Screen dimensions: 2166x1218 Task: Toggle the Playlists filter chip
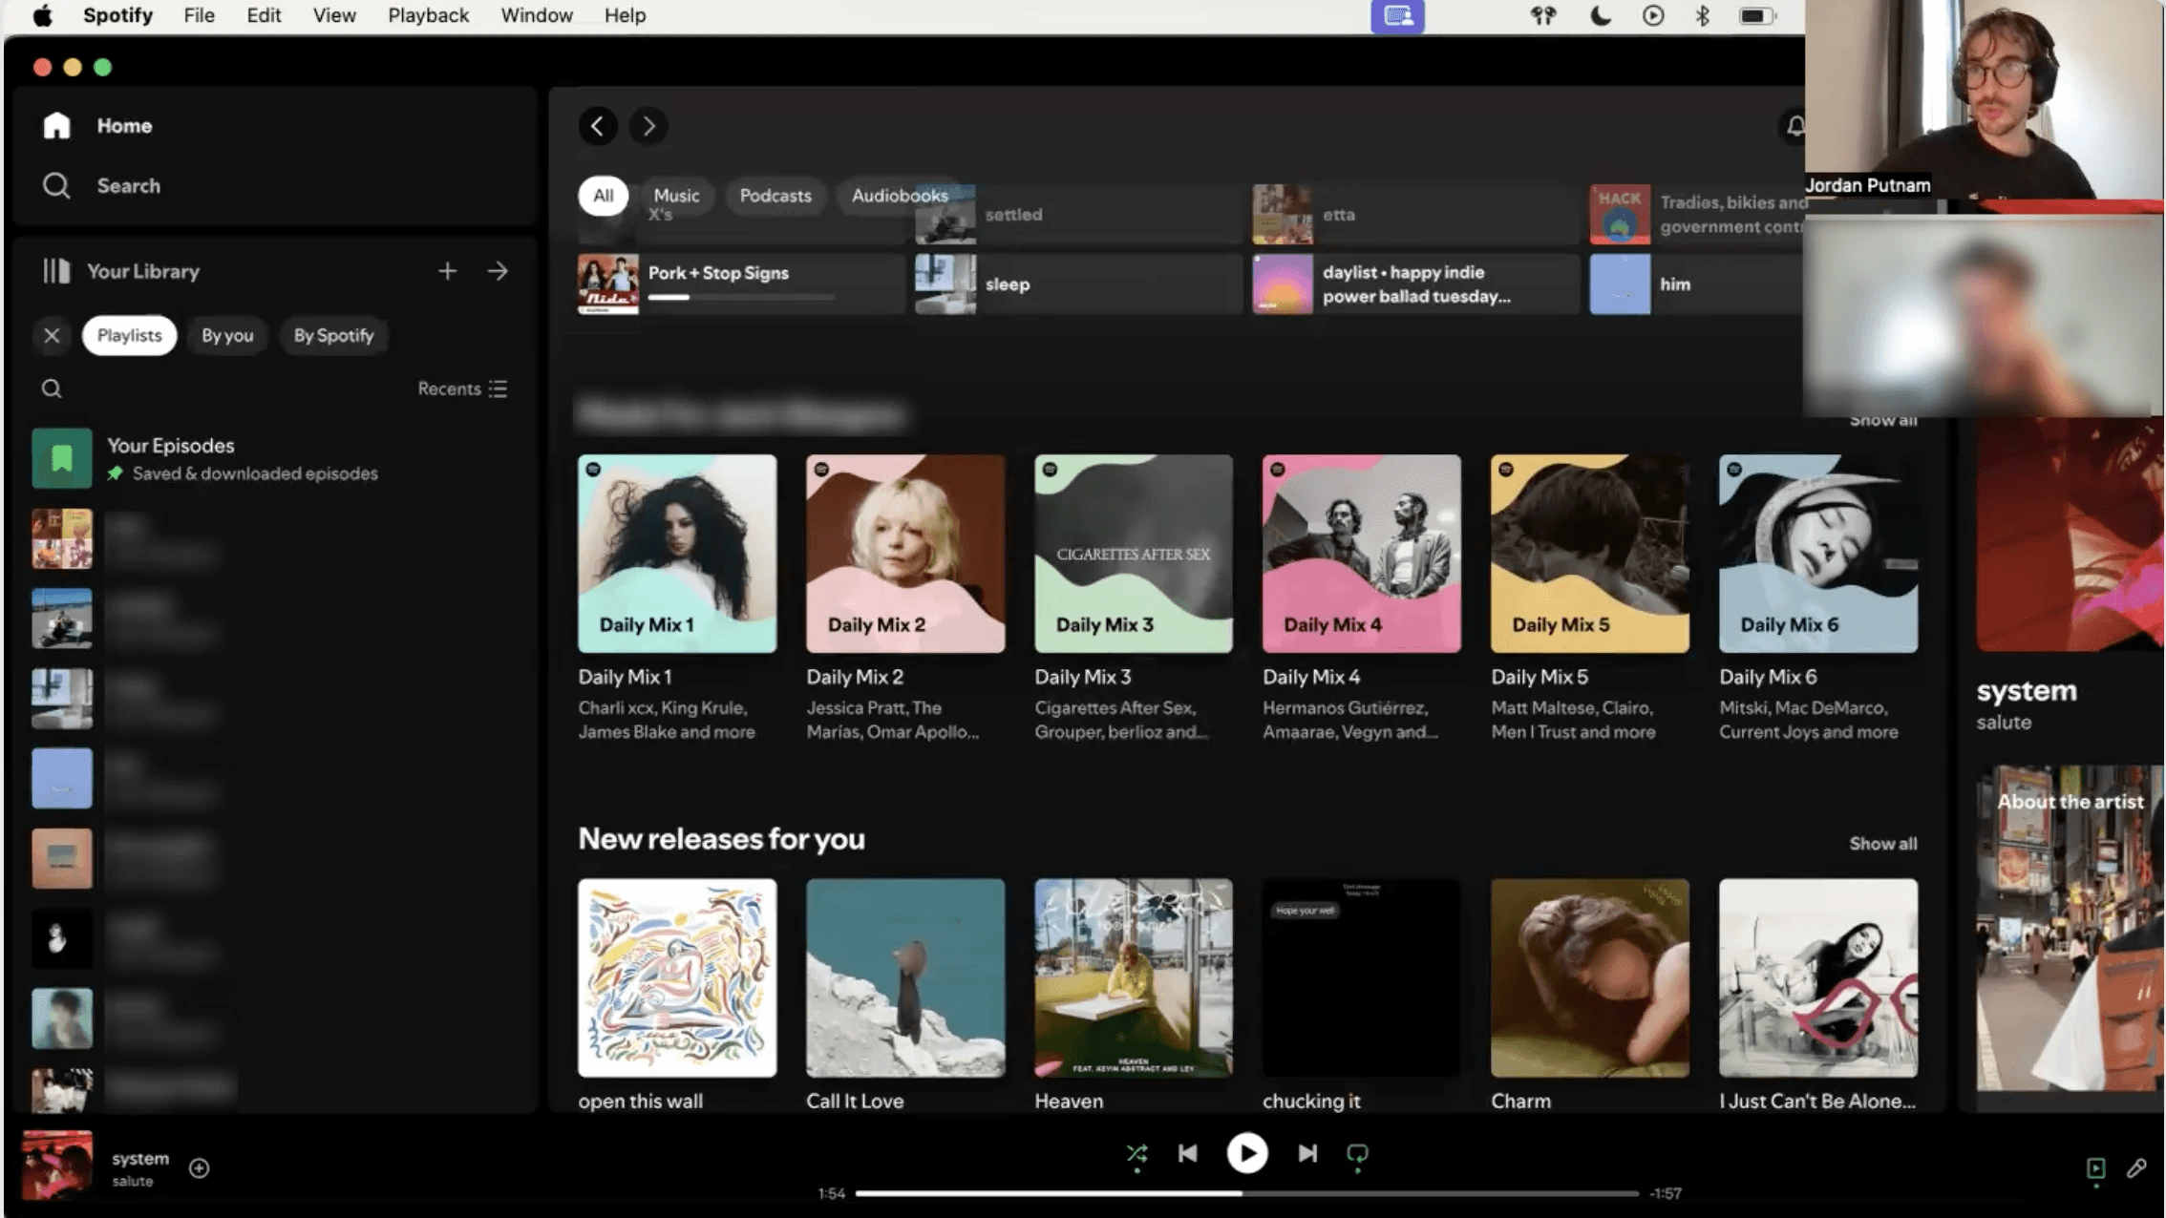129,335
